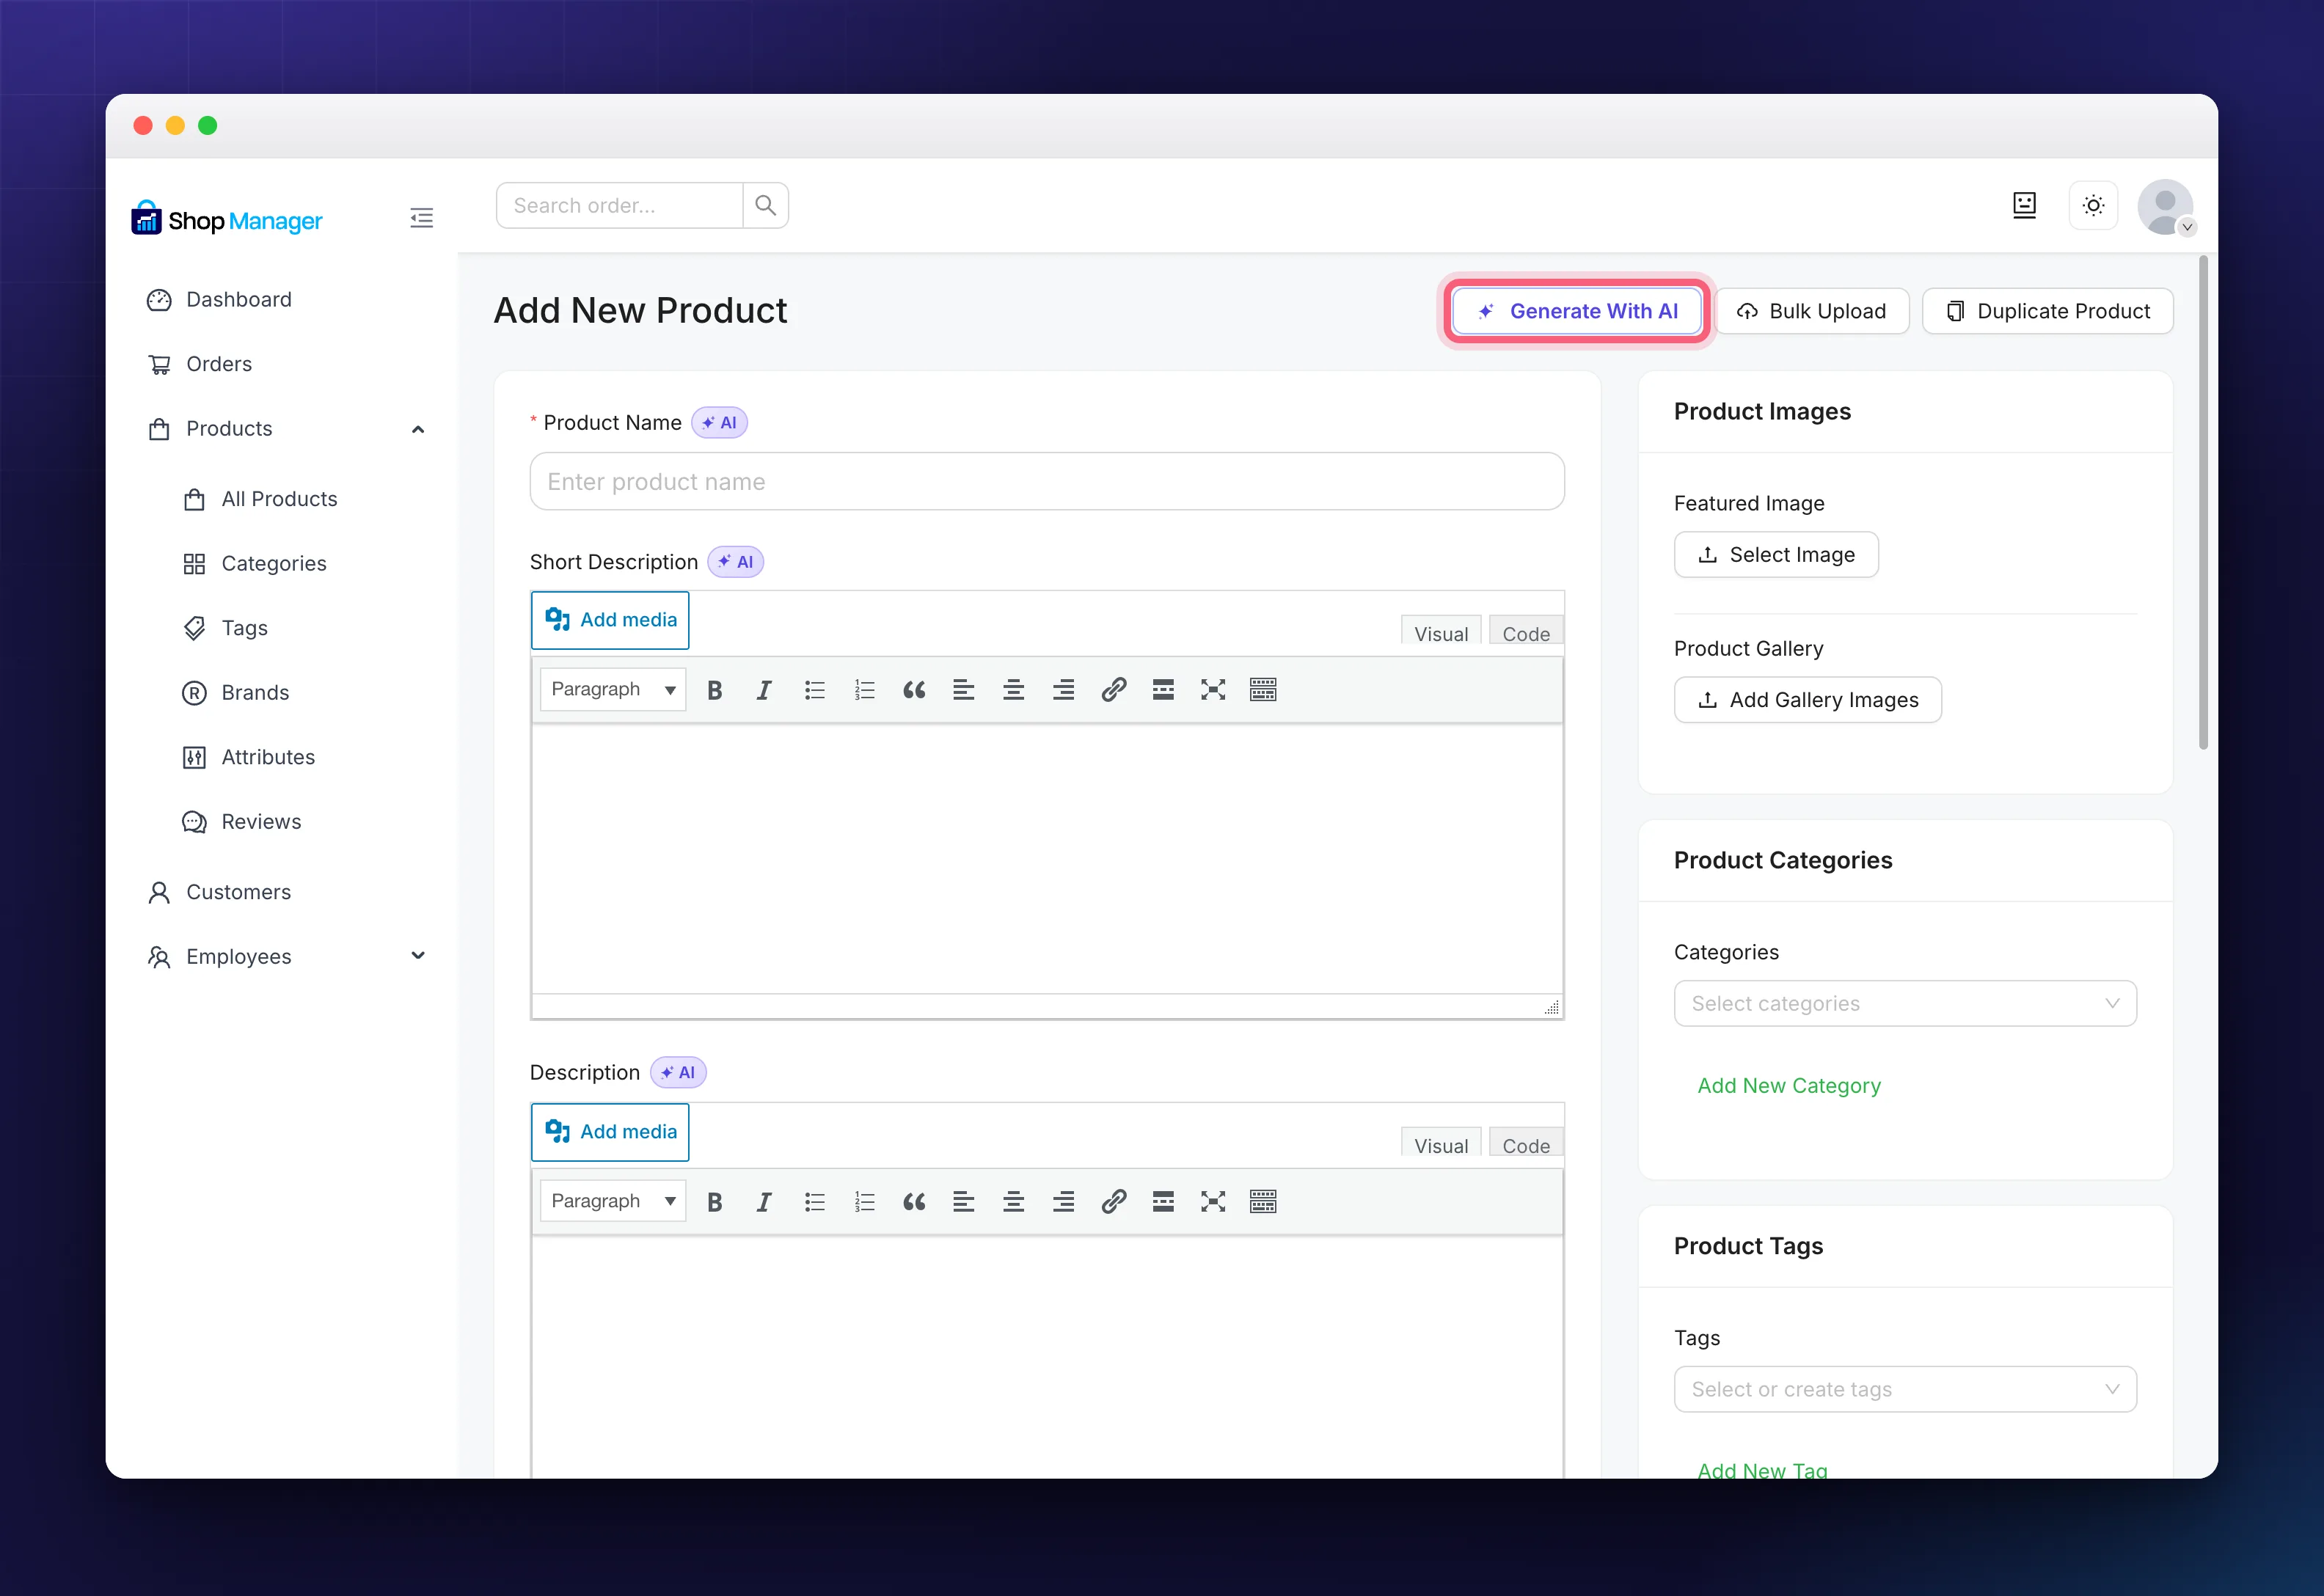Viewport: 2324px width, 1596px height.
Task: Toggle bold in Description editor
Action: click(714, 1202)
